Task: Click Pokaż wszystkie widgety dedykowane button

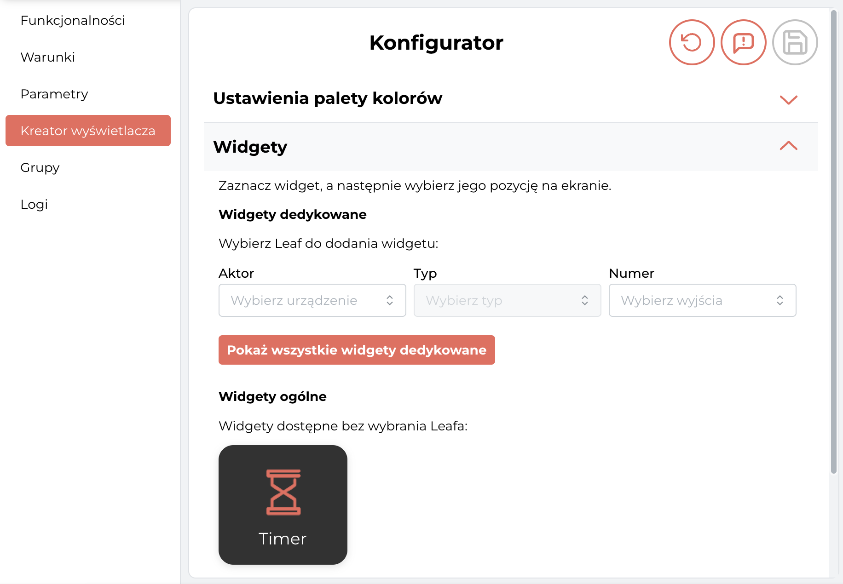Action: (357, 350)
